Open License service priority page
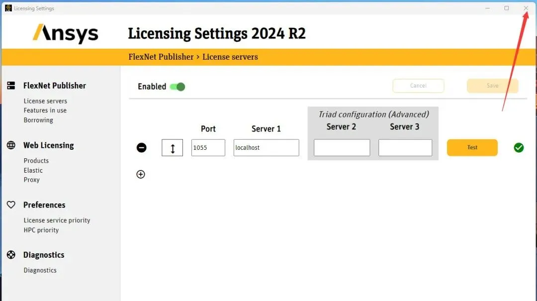The image size is (537, 301). [57, 220]
